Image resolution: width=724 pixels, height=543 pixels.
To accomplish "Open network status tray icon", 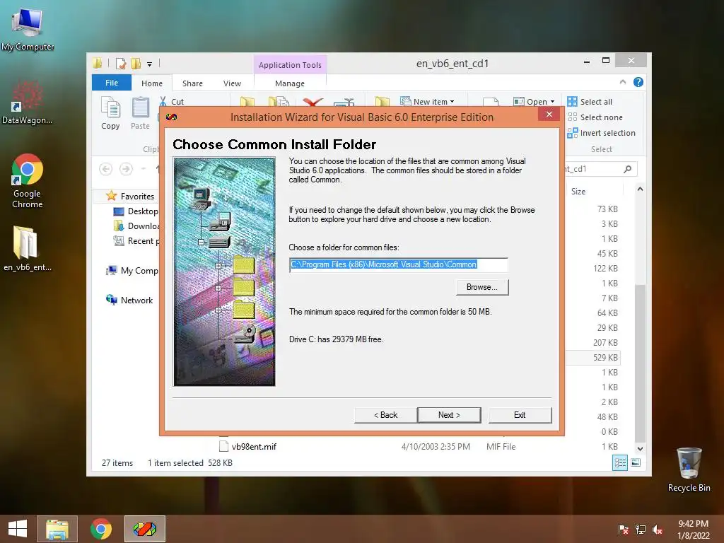I will [641, 530].
